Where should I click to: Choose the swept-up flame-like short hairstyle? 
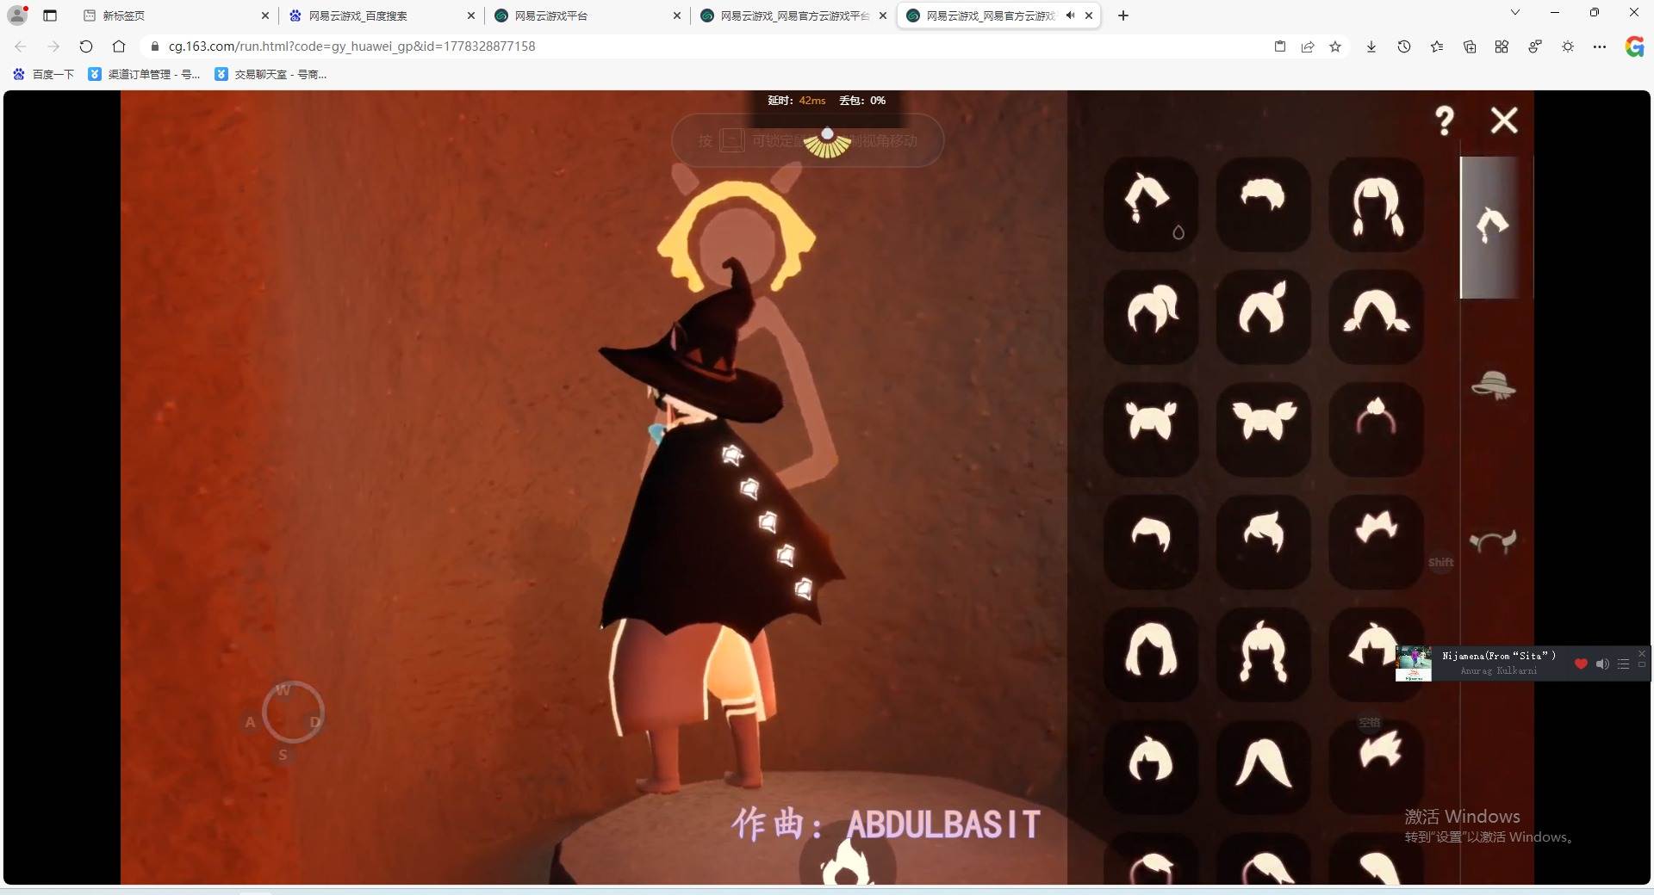tap(1263, 542)
